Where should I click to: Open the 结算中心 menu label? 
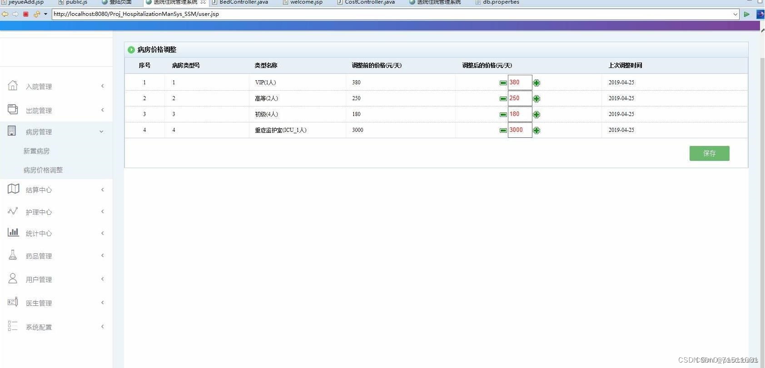tap(39, 189)
